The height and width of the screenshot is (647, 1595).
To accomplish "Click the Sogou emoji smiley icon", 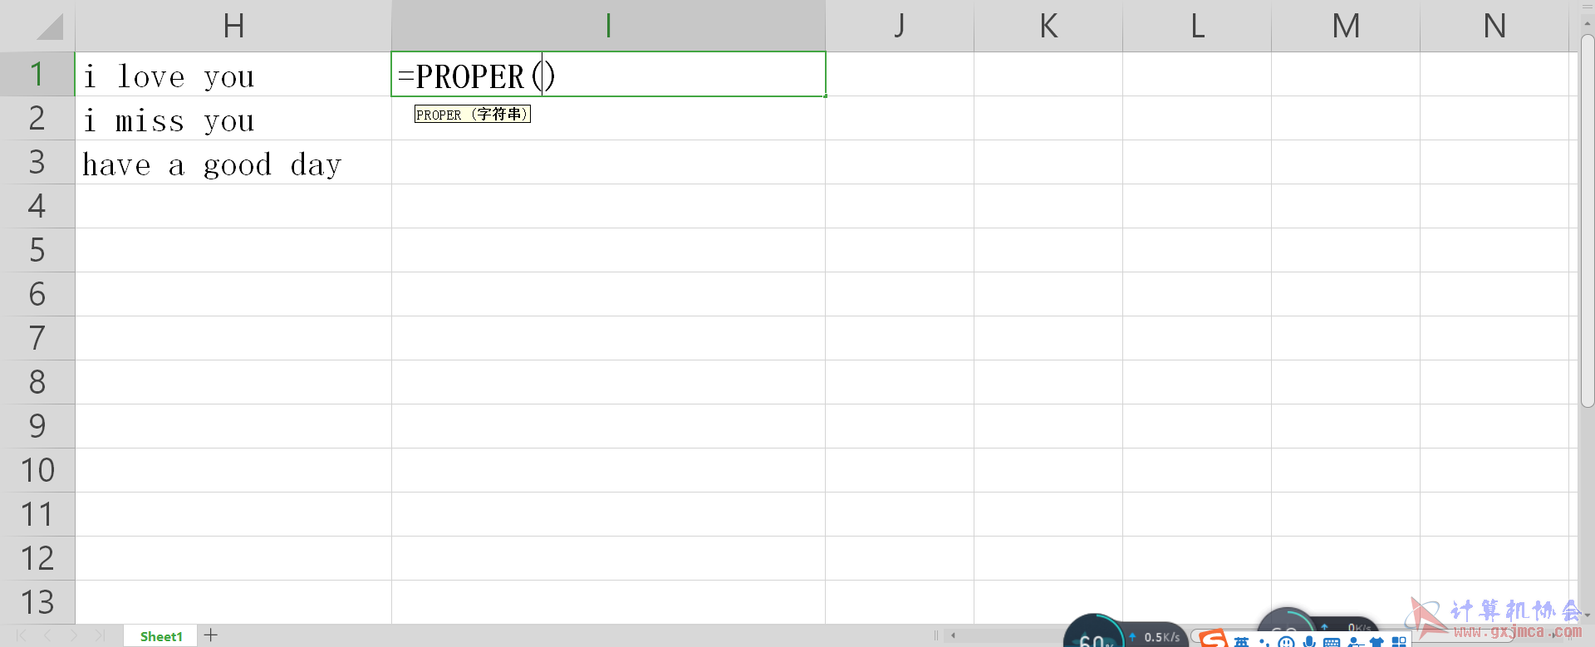I will [x=1287, y=642].
